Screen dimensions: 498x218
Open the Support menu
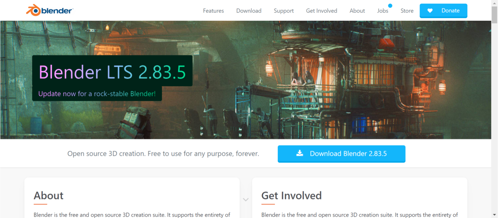pos(283,11)
